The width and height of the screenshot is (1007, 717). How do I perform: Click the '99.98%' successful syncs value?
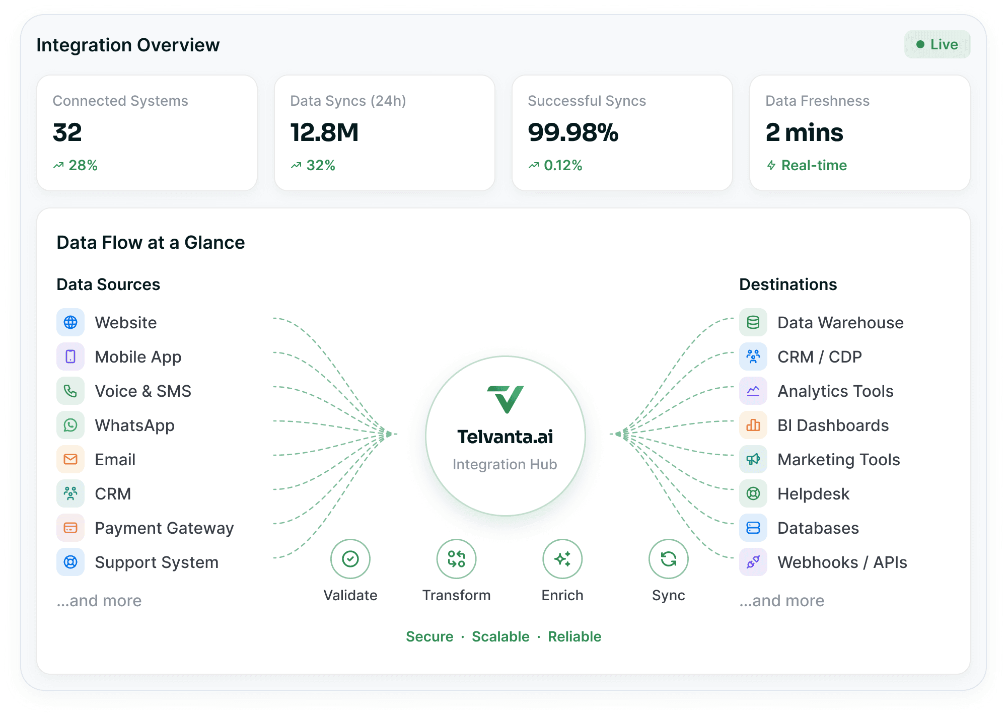(x=573, y=133)
